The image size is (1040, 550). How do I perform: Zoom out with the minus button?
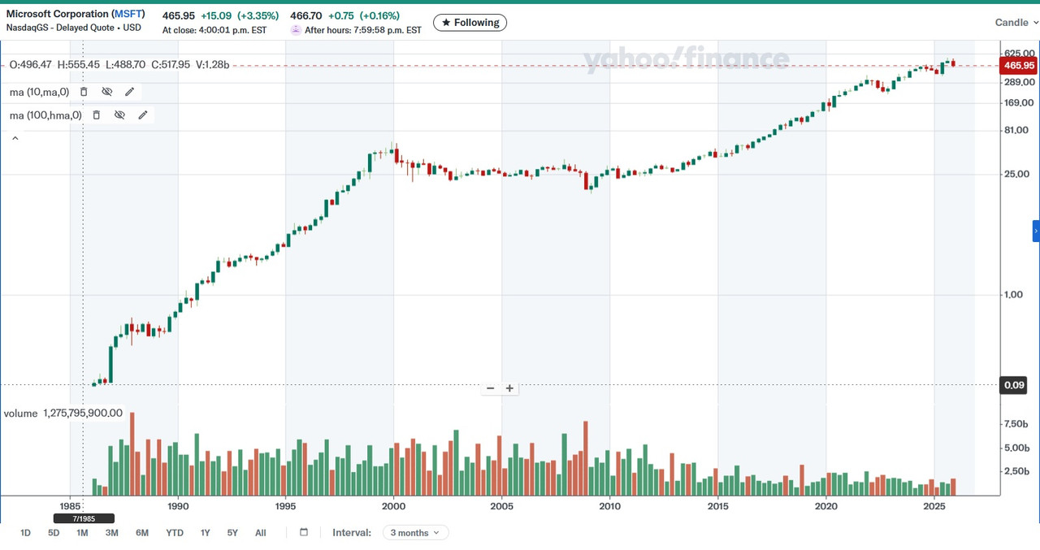[490, 388]
